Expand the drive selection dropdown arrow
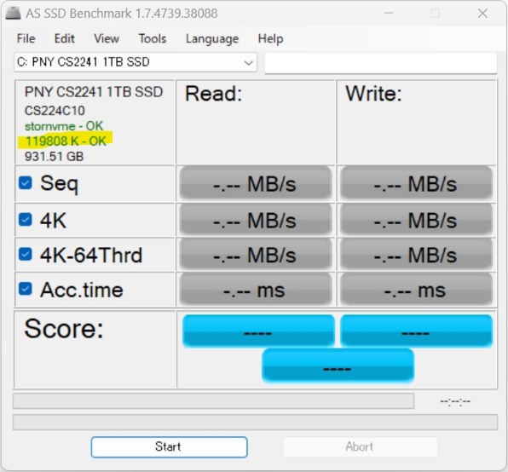This screenshot has width=508, height=472. (x=249, y=62)
